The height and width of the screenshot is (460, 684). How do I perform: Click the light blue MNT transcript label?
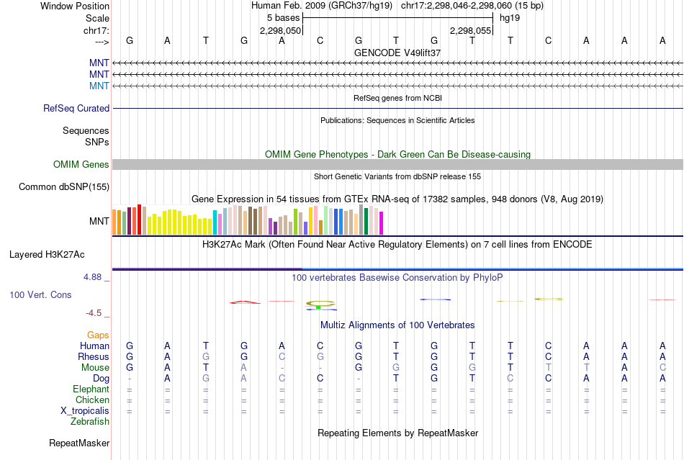99,86
